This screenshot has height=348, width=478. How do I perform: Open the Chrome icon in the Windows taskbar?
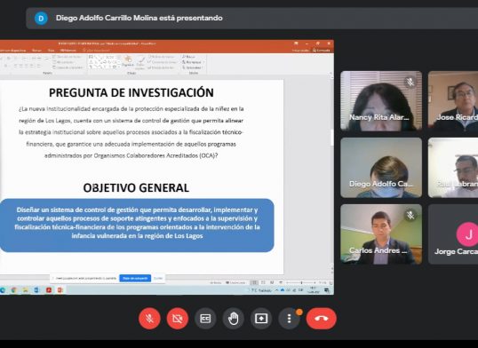point(13,290)
